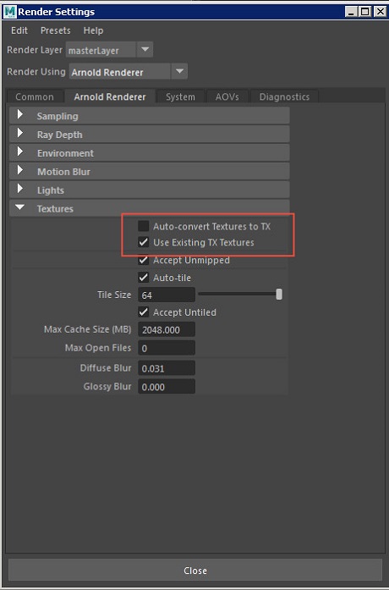Click the Glossy Blur value field
Viewport: 389px width, 590px height.
[x=167, y=387]
